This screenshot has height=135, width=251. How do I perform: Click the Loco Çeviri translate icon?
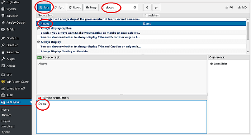tap(3, 102)
